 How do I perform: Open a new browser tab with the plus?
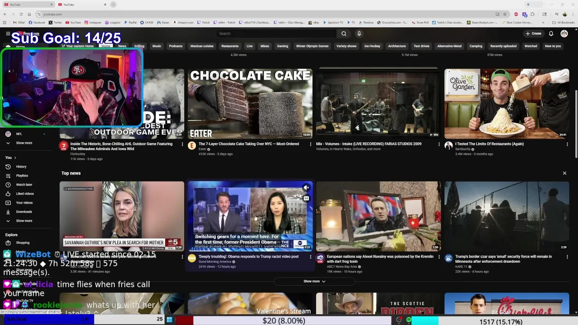113,5
